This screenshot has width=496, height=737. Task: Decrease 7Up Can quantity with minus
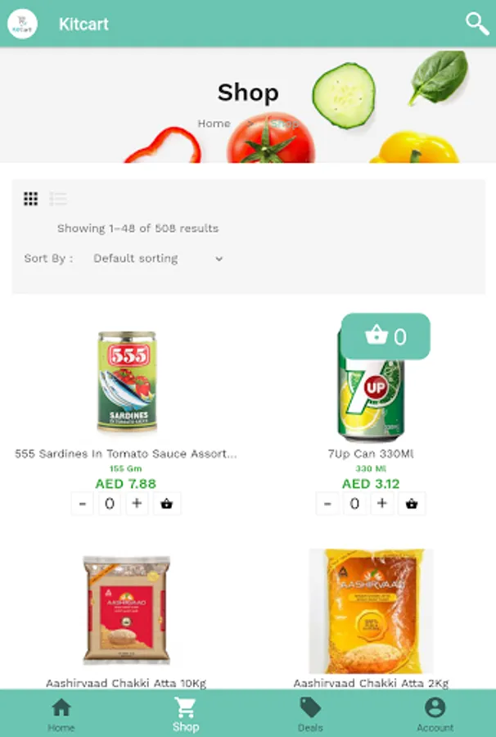point(328,504)
